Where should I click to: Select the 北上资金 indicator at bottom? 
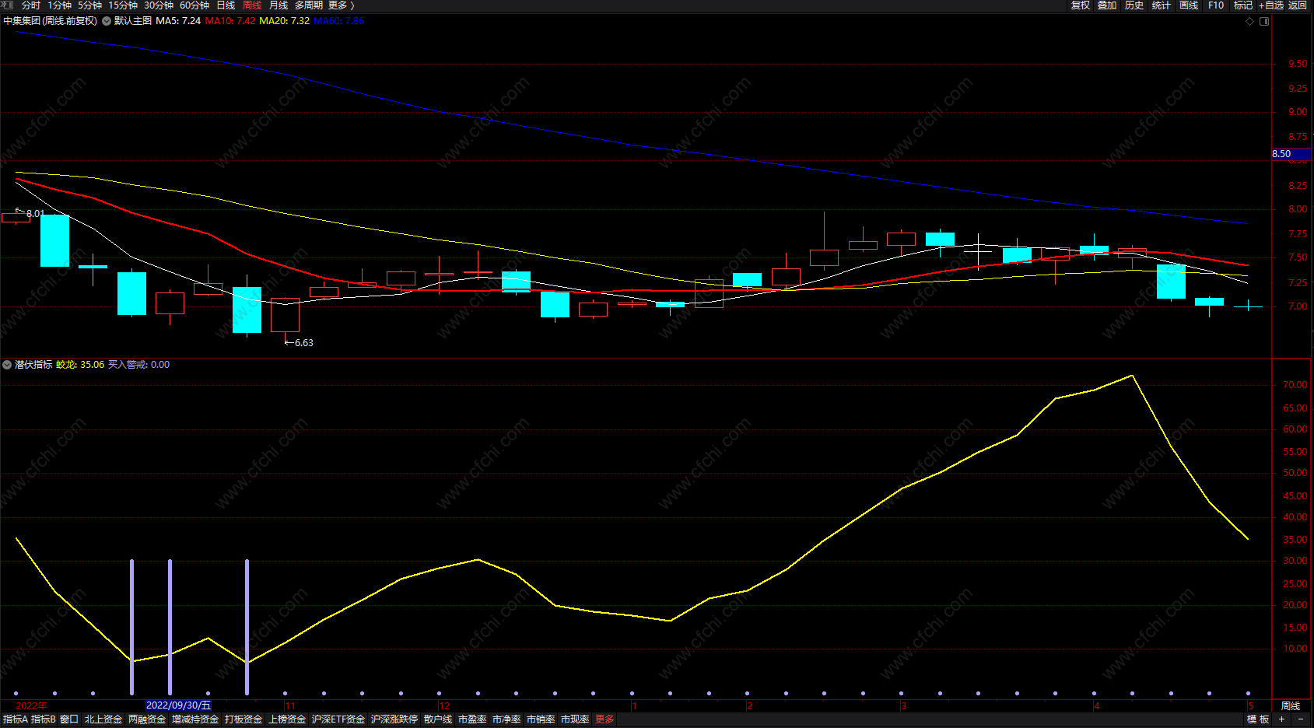point(103,719)
